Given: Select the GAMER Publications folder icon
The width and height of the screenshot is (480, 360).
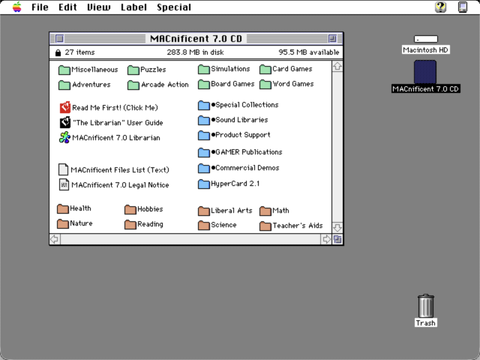Looking at the screenshot, I should [203, 153].
